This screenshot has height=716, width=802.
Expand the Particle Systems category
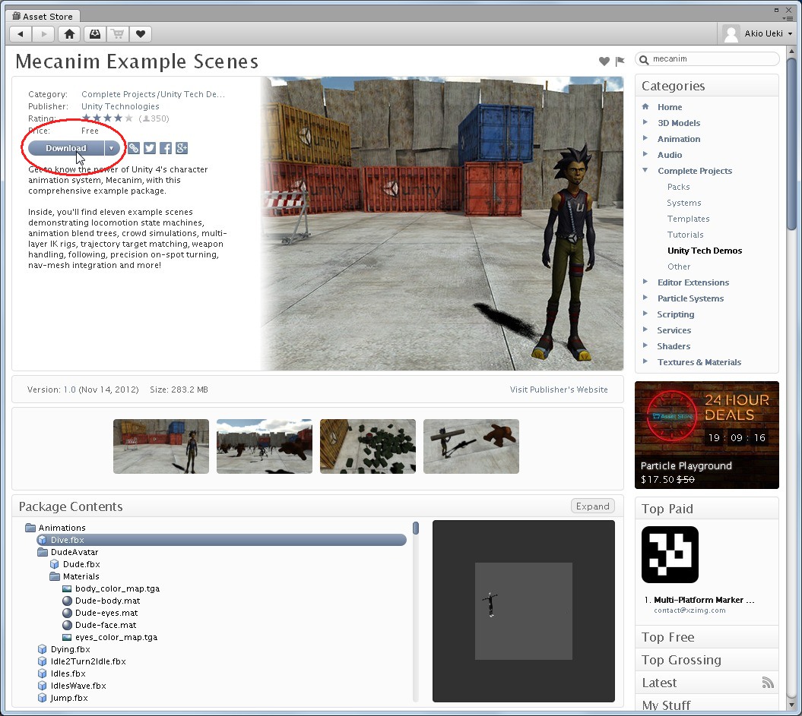645,298
